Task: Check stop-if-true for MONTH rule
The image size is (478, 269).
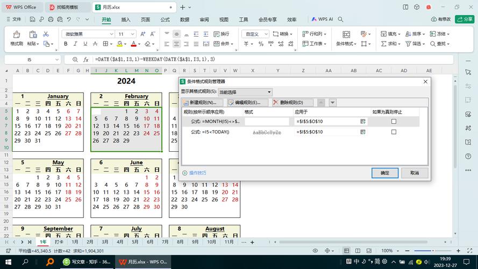Action: [x=394, y=122]
